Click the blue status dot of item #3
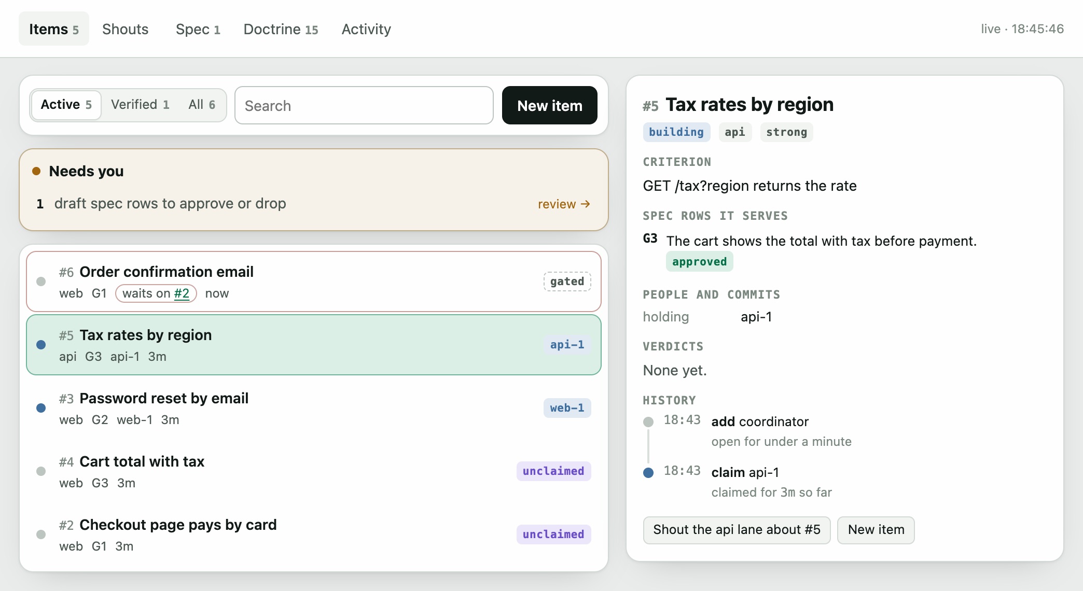Screen dimensions: 1083x591 tap(41, 408)
